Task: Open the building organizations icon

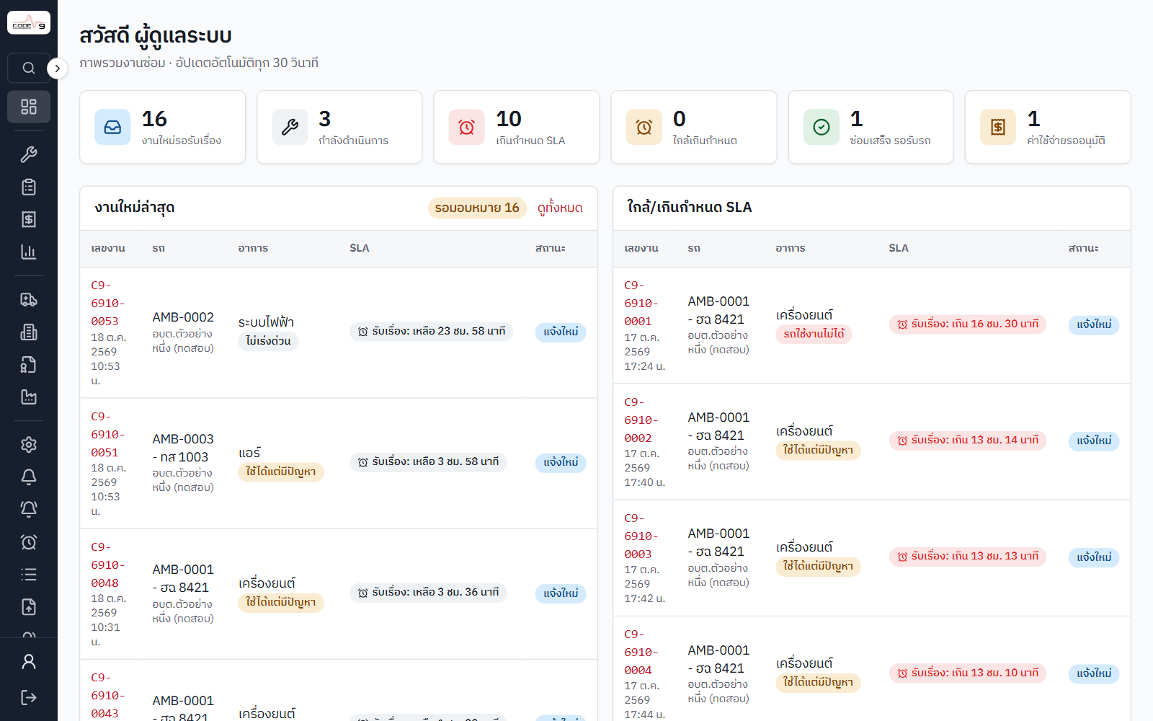Action: (x=29, y=332)
